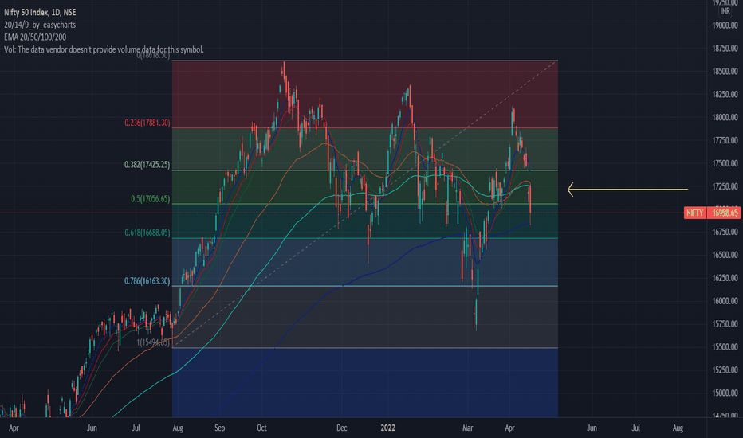Click the 0.5(17056.65) Fibonacci level label
This screenshot has height=438, width=743.
(150, 199)
